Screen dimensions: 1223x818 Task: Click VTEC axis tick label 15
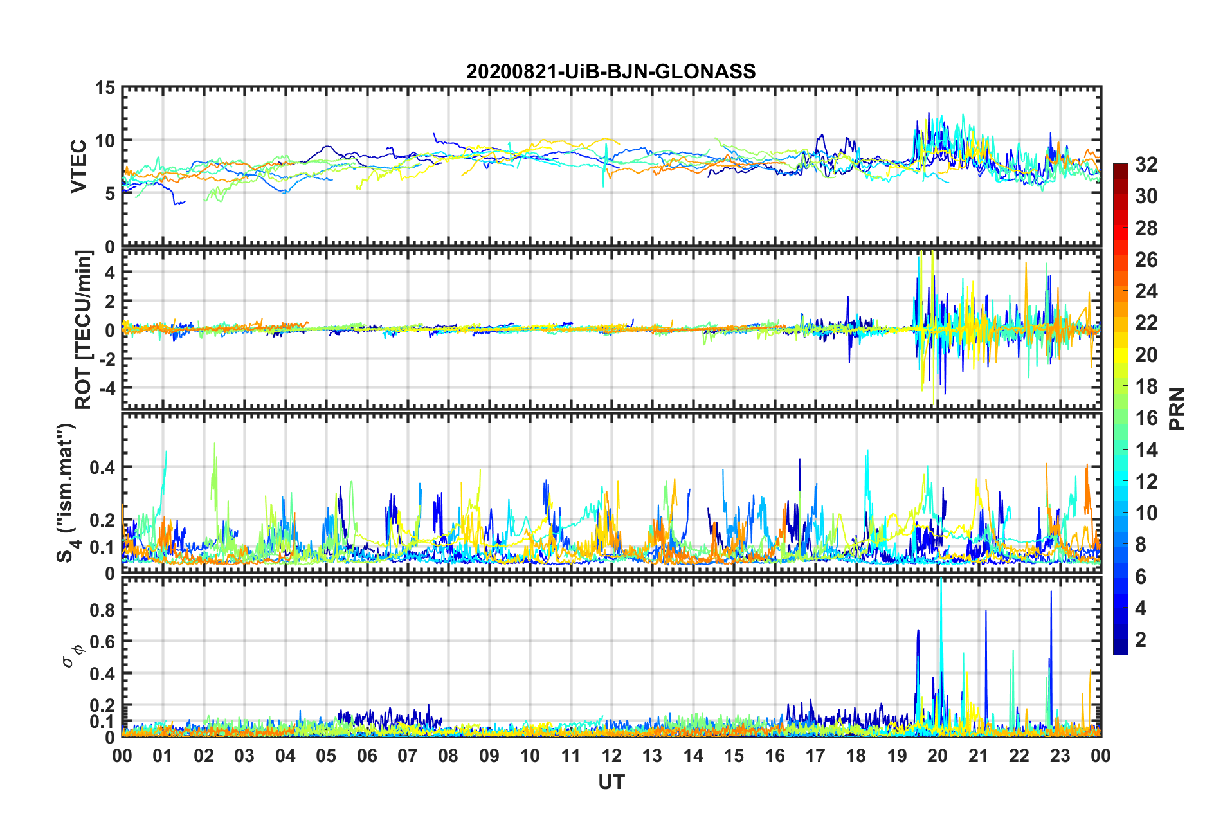(x=105, y=87)
